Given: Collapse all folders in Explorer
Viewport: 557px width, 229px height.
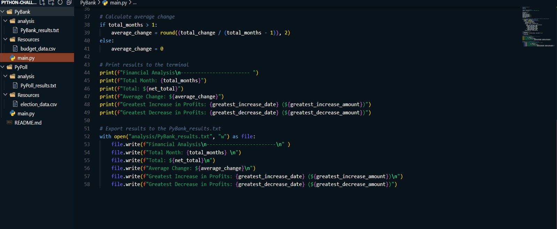Looking at the screenshot, I should [69, 3].
